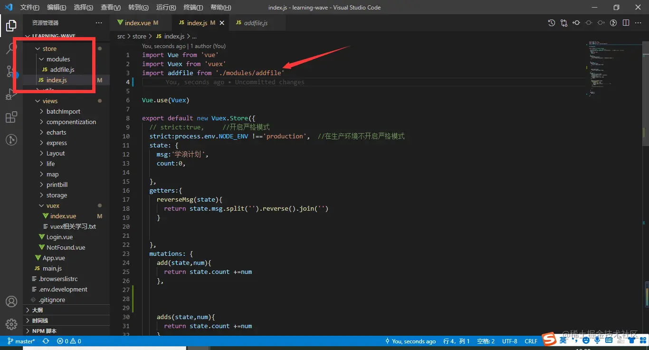
Task: Open App.vue in the explorer
Action: click(54, 258)
